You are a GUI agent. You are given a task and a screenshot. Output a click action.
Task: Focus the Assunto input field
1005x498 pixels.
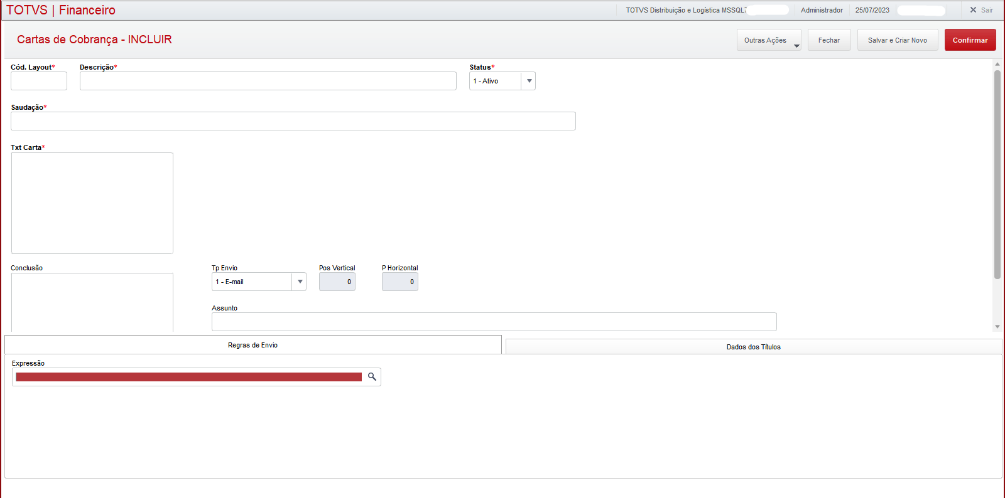pyautogui.click(x=494, y=322)
